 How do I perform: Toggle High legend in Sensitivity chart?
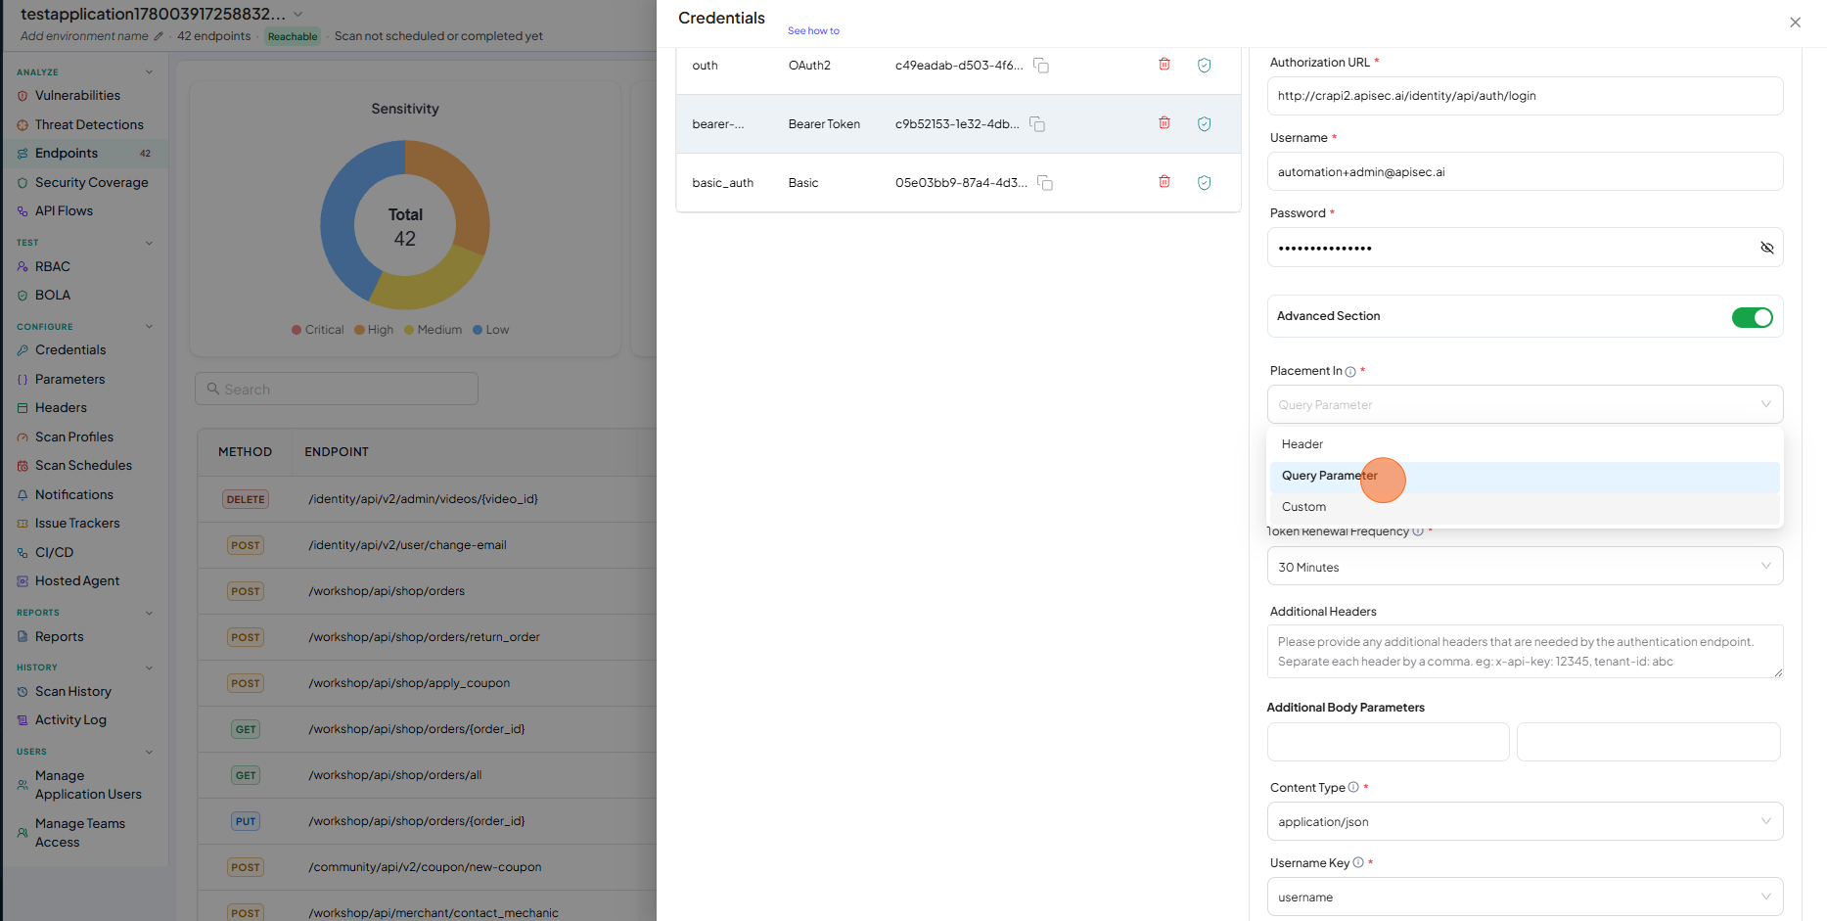pyautogui.click(x=374, y=330)
